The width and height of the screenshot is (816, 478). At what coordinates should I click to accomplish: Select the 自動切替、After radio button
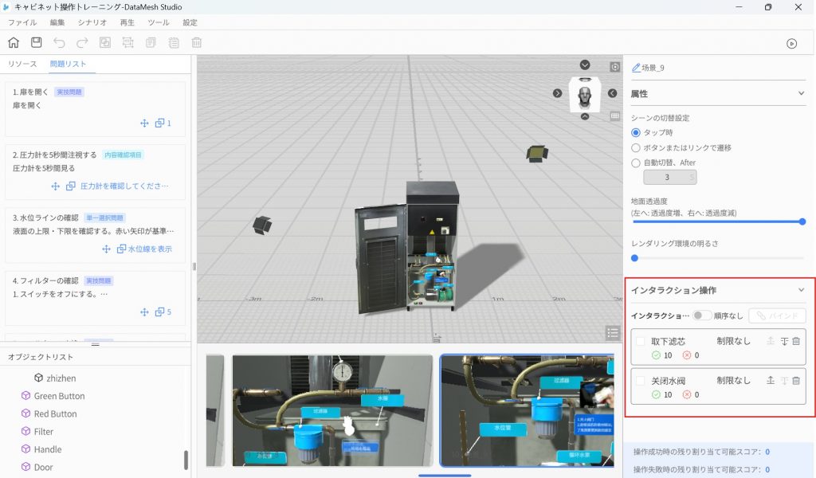(x=636, y=163)
